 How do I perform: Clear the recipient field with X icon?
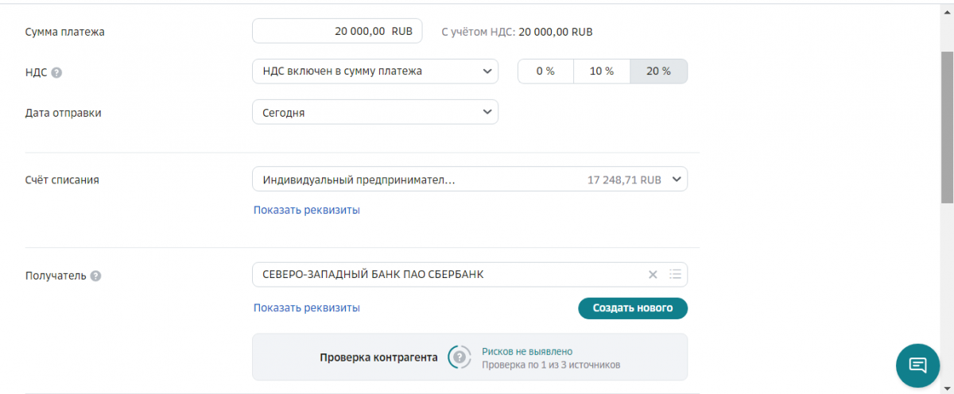click(x=653, y=275)
